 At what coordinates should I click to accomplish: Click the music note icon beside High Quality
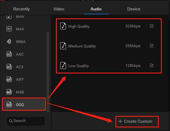click(x=63, y=26)
